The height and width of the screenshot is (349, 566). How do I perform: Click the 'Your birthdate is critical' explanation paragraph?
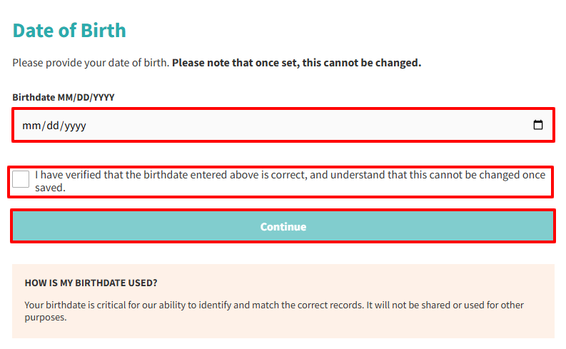[x=214, y=305]
